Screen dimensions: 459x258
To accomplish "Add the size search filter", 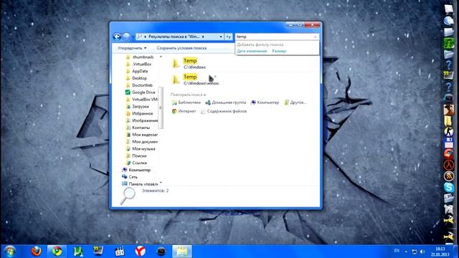I will [x=279, y=51].
